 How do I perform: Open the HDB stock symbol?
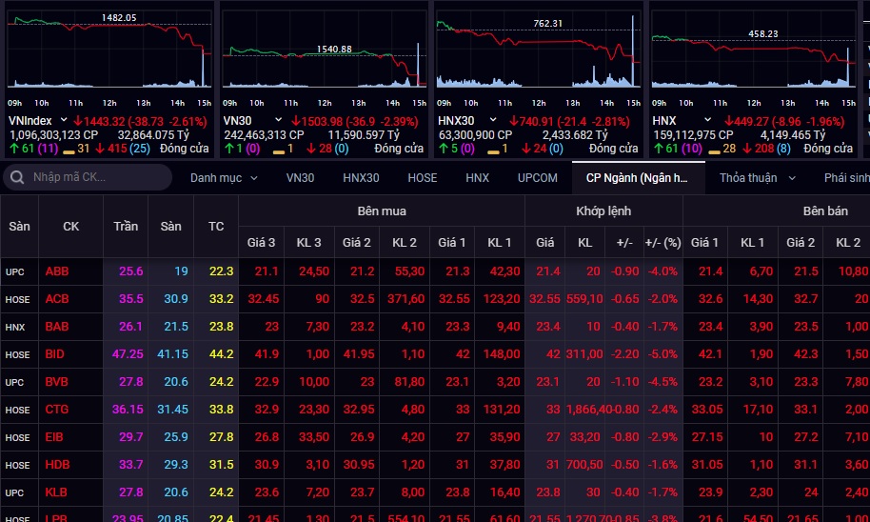click(x=58, y=465)
